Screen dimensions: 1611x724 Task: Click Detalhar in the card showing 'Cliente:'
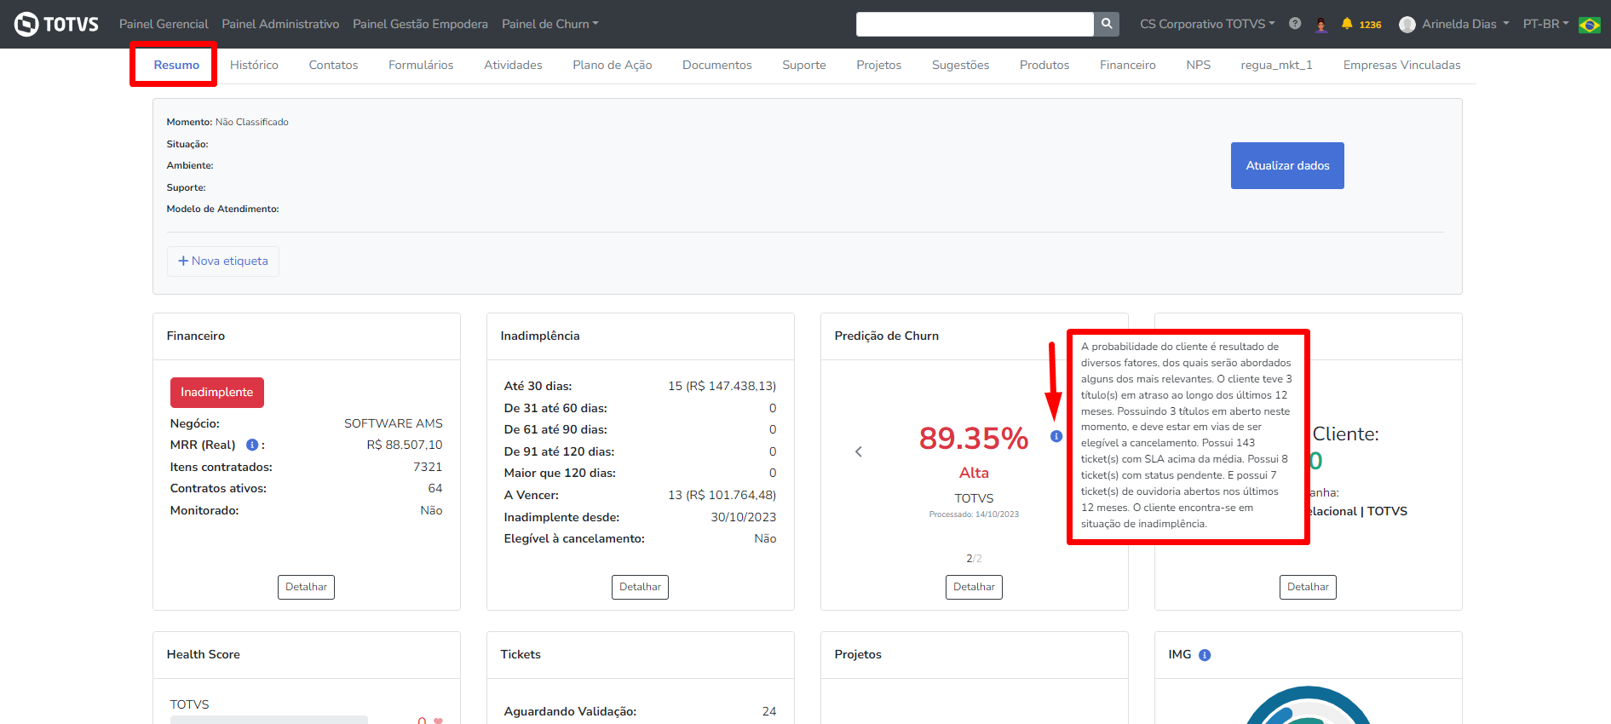tap(1308, 587)
